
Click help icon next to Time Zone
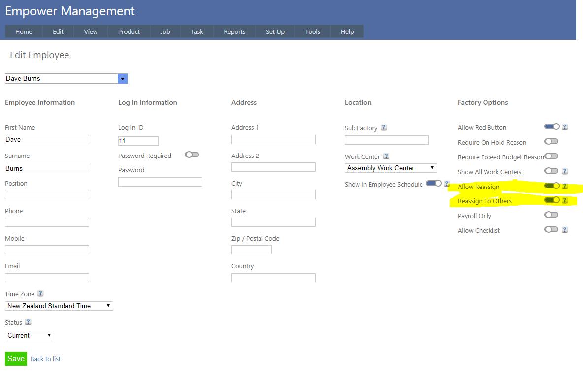pyautogui.click(x=40, y=294)
